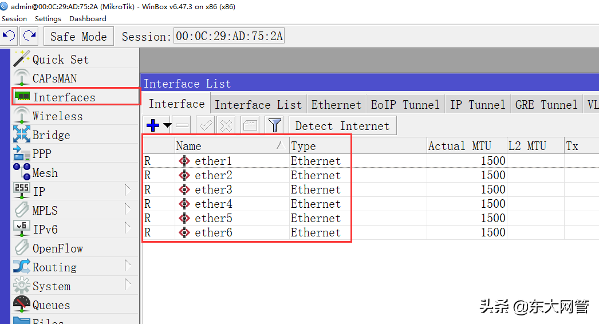Image resolution: width=599 pixels, height=324 pixels.
Task: Sort by the Name column header
Action: 232,146
